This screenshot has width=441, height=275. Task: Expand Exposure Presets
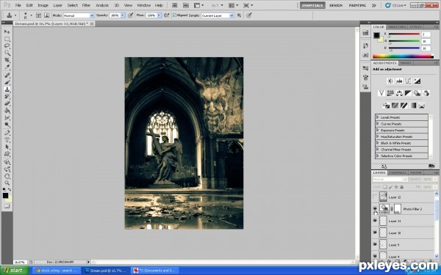click(378, 131)
